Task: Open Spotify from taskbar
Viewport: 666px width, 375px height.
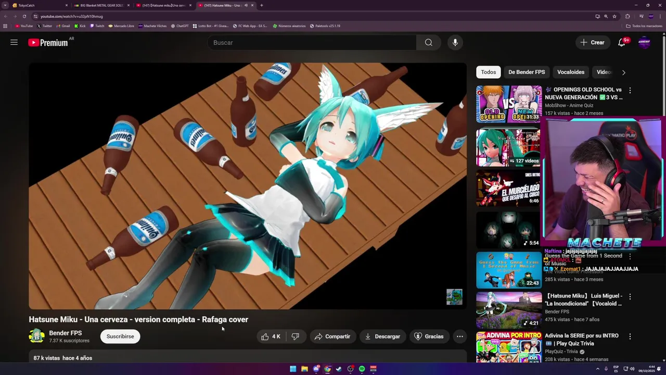Action: tap(362, 369)
